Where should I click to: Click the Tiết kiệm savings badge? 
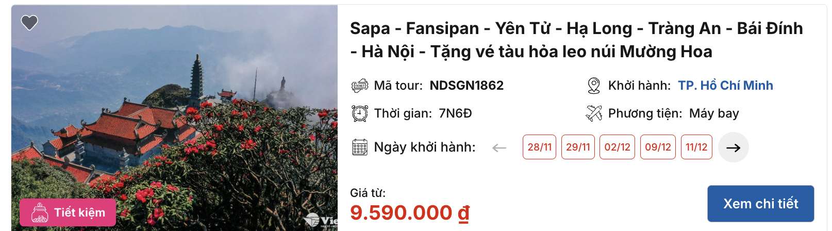(68, 212)
